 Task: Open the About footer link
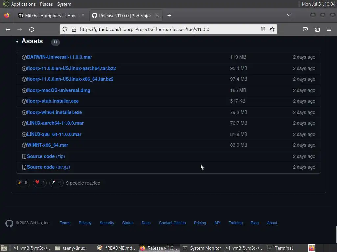point(272,223)
